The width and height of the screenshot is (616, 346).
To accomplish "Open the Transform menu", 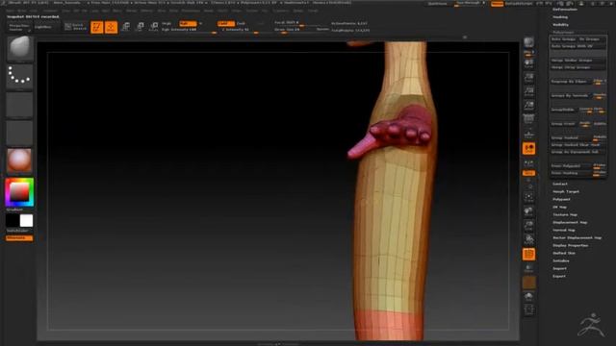I will click(x=280, y=11).
